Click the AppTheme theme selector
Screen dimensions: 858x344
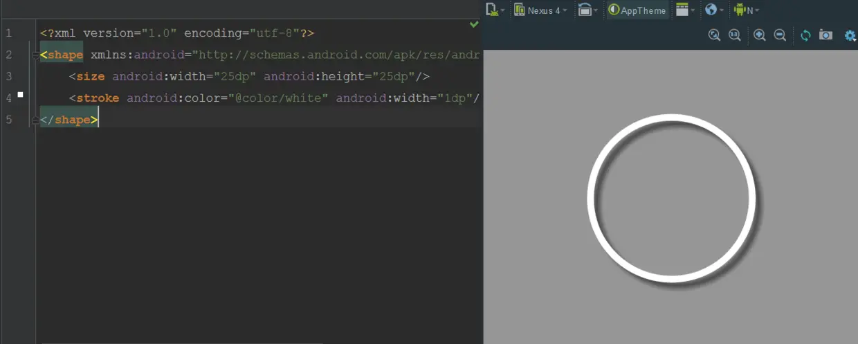(x=637, y=10)
